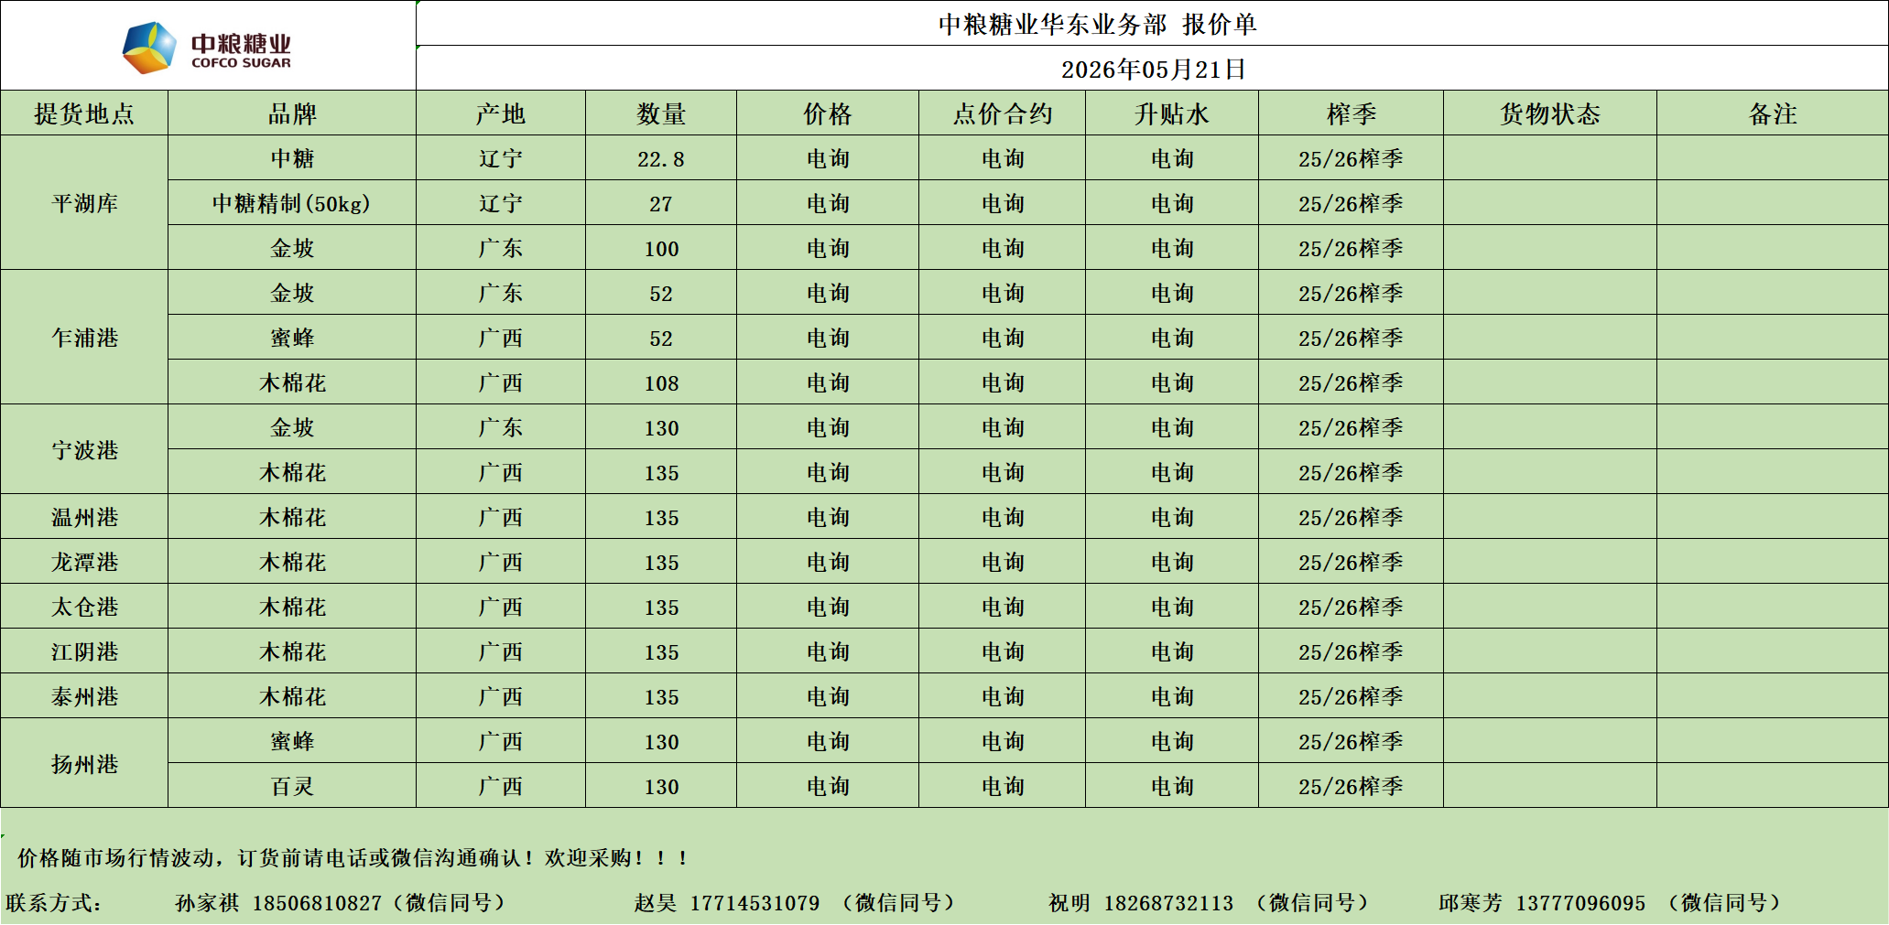
Task: Select the title cell 中粮糖业华东业务部 报价单
Action: (1152, 24)
